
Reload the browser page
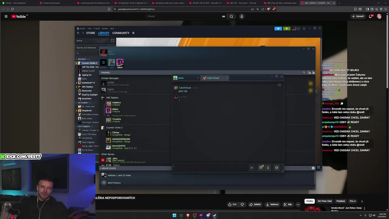click(x=12, y=9)
